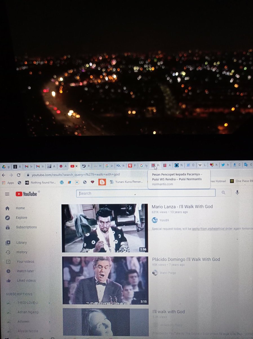The height and width of the screenshot is (339, 253).
Task: Open the Adrian Ngangi subscription channel
Action: 28,312
